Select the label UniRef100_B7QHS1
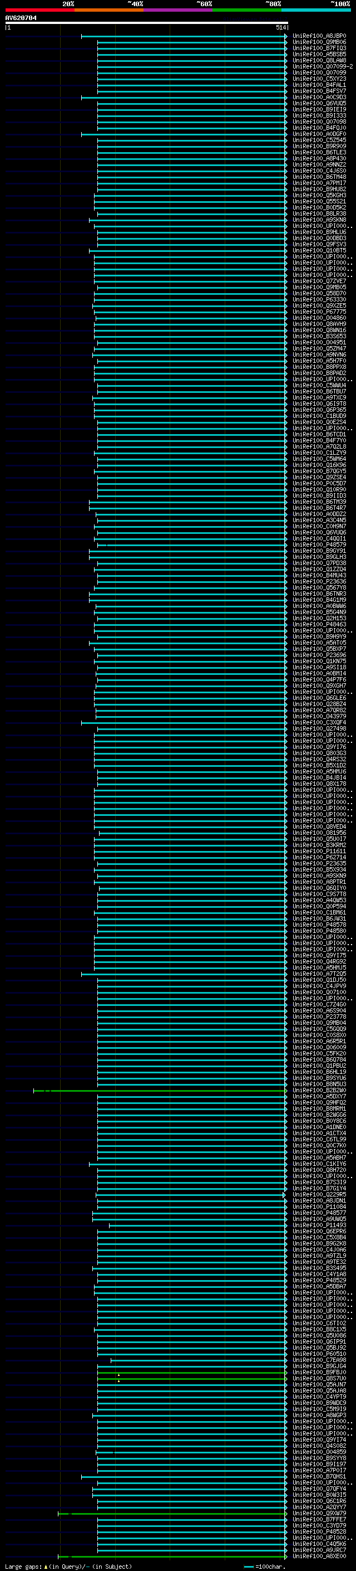 pyautogui.click(x=319, y=1477)
